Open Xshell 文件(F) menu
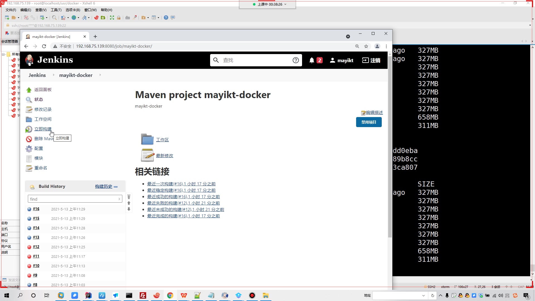Image resolution: width=535 pixels, height=301 pixels. pyautogui.click(x=11, y=10)
